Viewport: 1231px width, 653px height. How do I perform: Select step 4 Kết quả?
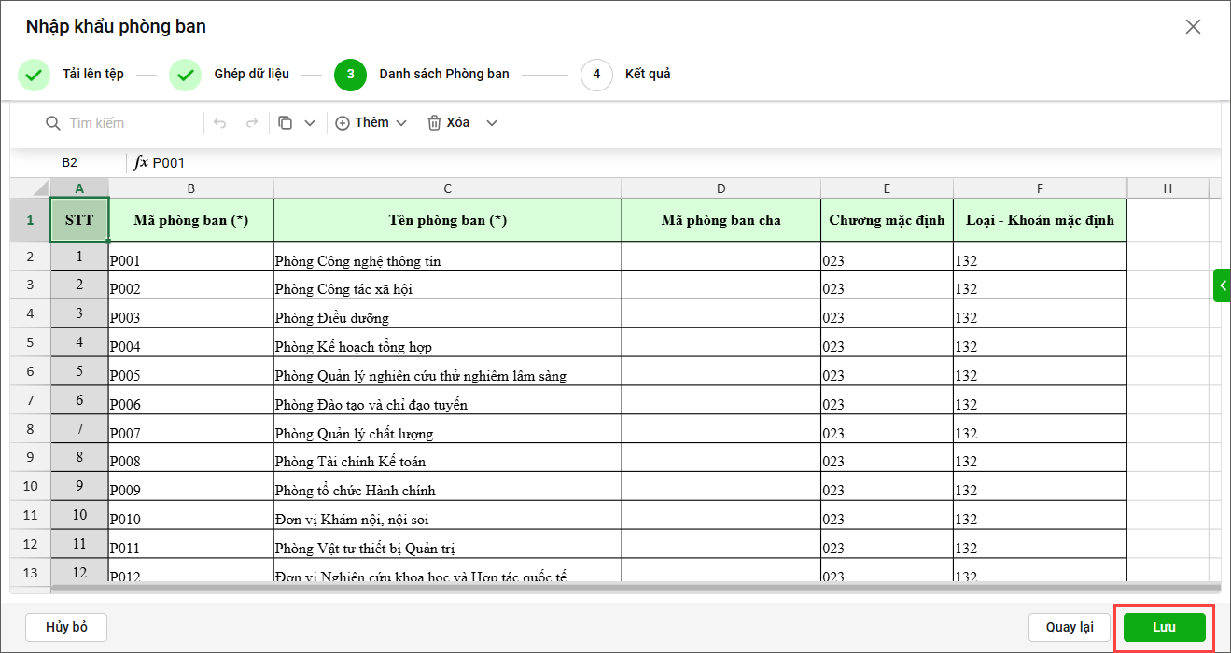(596, 75)
